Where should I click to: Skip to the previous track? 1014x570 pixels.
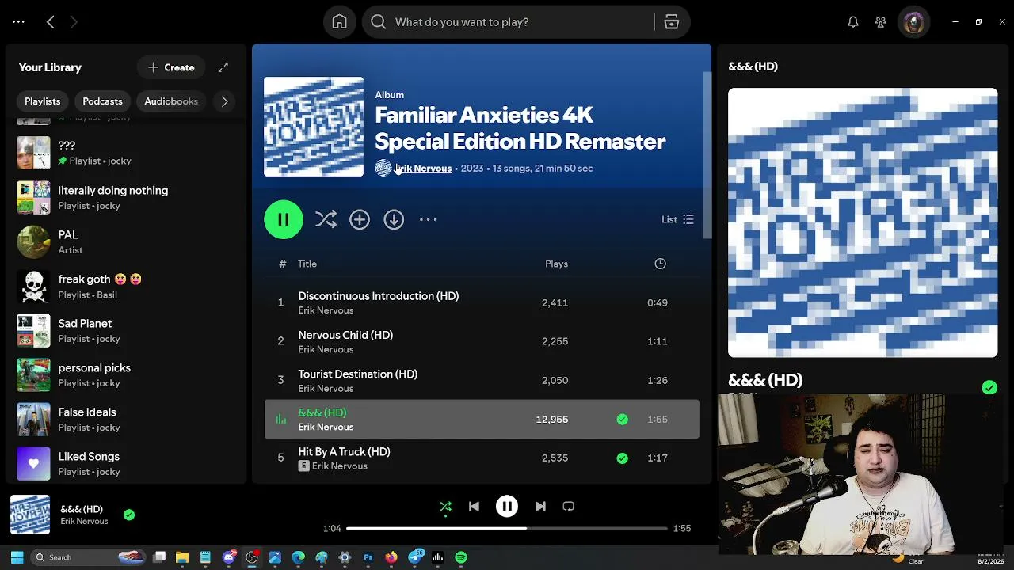(474, 507)
